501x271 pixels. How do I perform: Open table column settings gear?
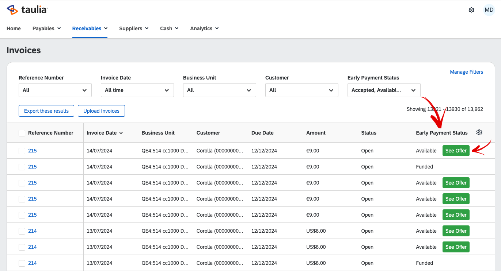tap(479, 132)
